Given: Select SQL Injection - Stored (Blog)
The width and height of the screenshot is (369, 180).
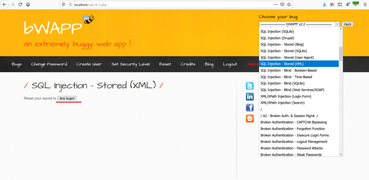Looking at the screenshot, I should pos(299,45).
